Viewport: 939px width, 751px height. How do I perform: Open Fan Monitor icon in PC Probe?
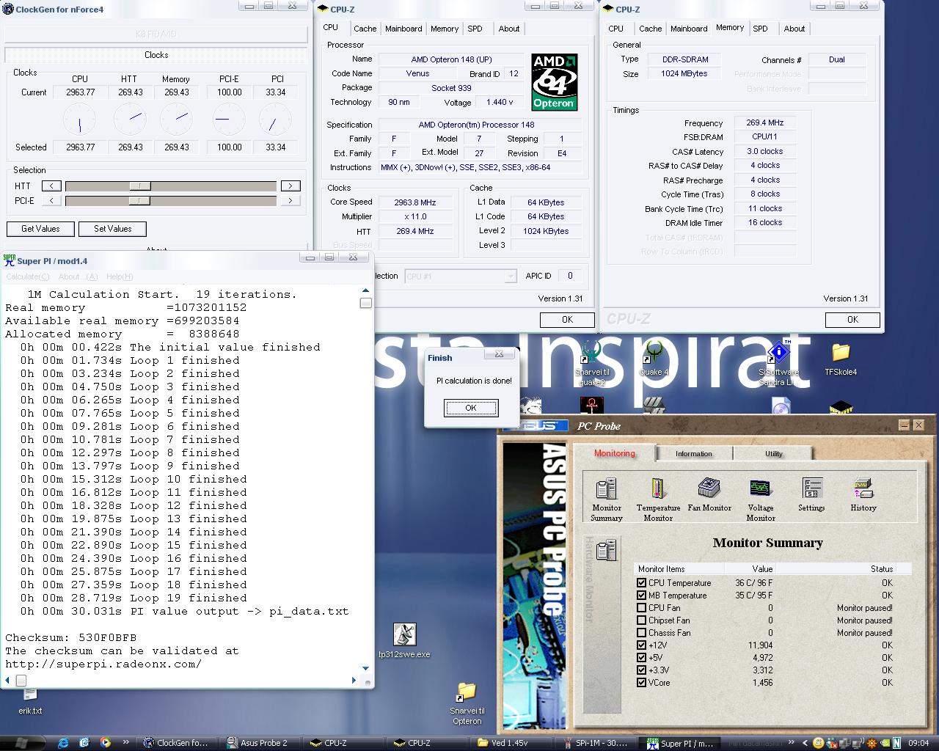click(x=709, y=494)
